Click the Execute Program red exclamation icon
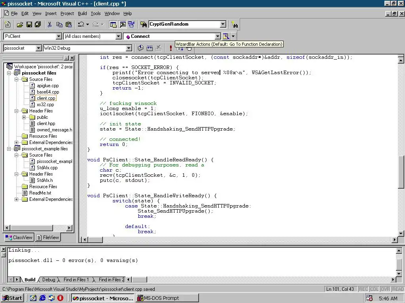The image size is (405, 303). [x=170, y=48]
